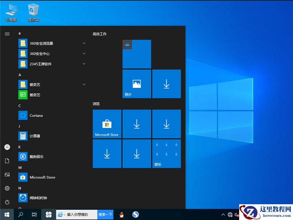Expand the 爱奇艺 app list entry

[x=84, y=84]
